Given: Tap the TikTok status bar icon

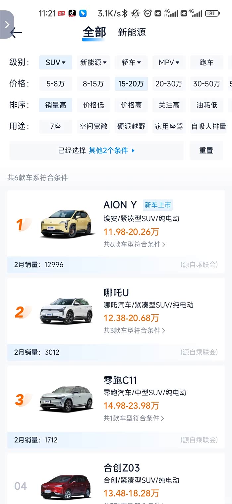Looking at the screenshot, I should click(x=72, y=13).
